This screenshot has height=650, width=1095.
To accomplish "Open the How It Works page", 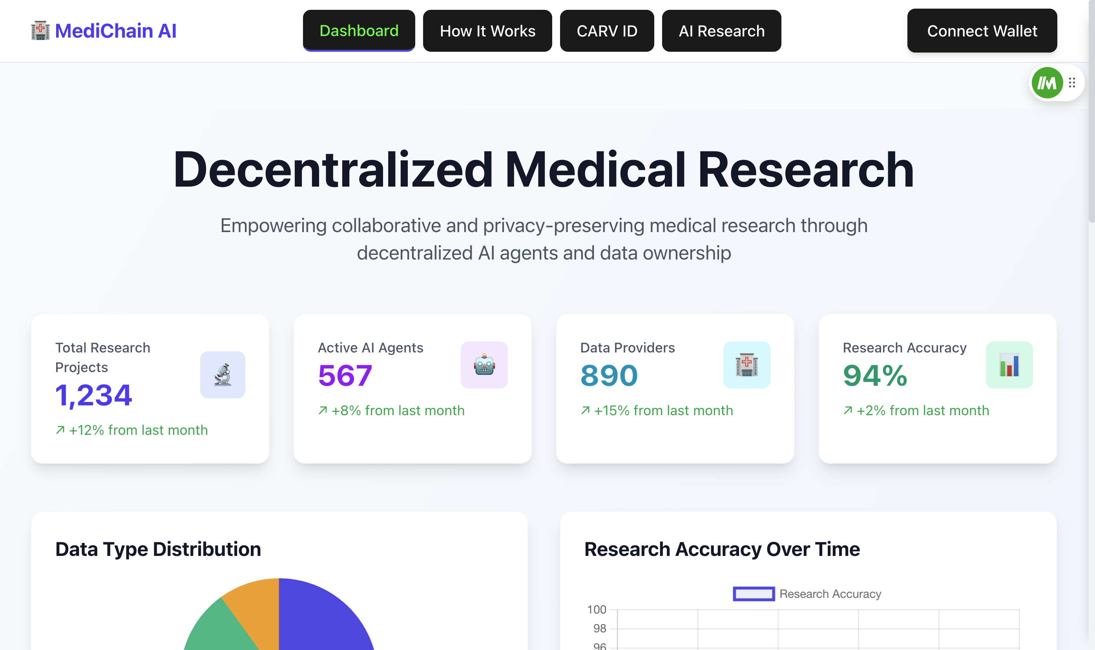I will (x=487, y=31).
